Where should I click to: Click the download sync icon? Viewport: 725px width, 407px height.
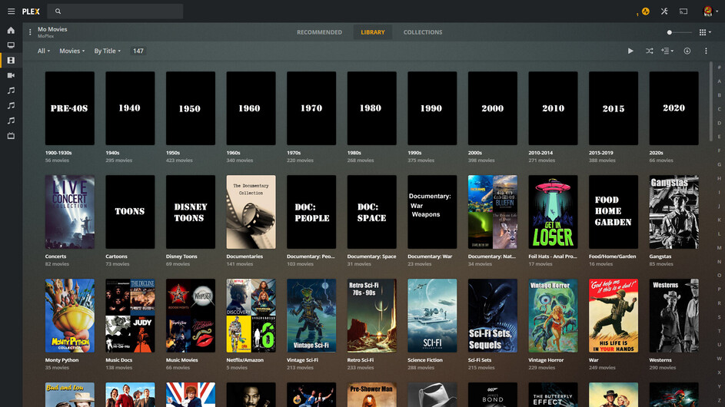687,51
